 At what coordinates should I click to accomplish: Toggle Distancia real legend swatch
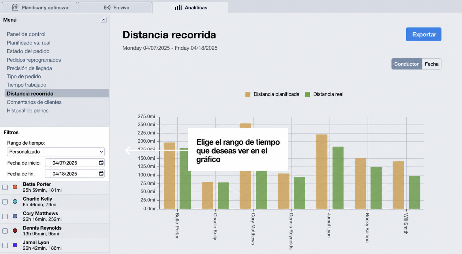307,94
